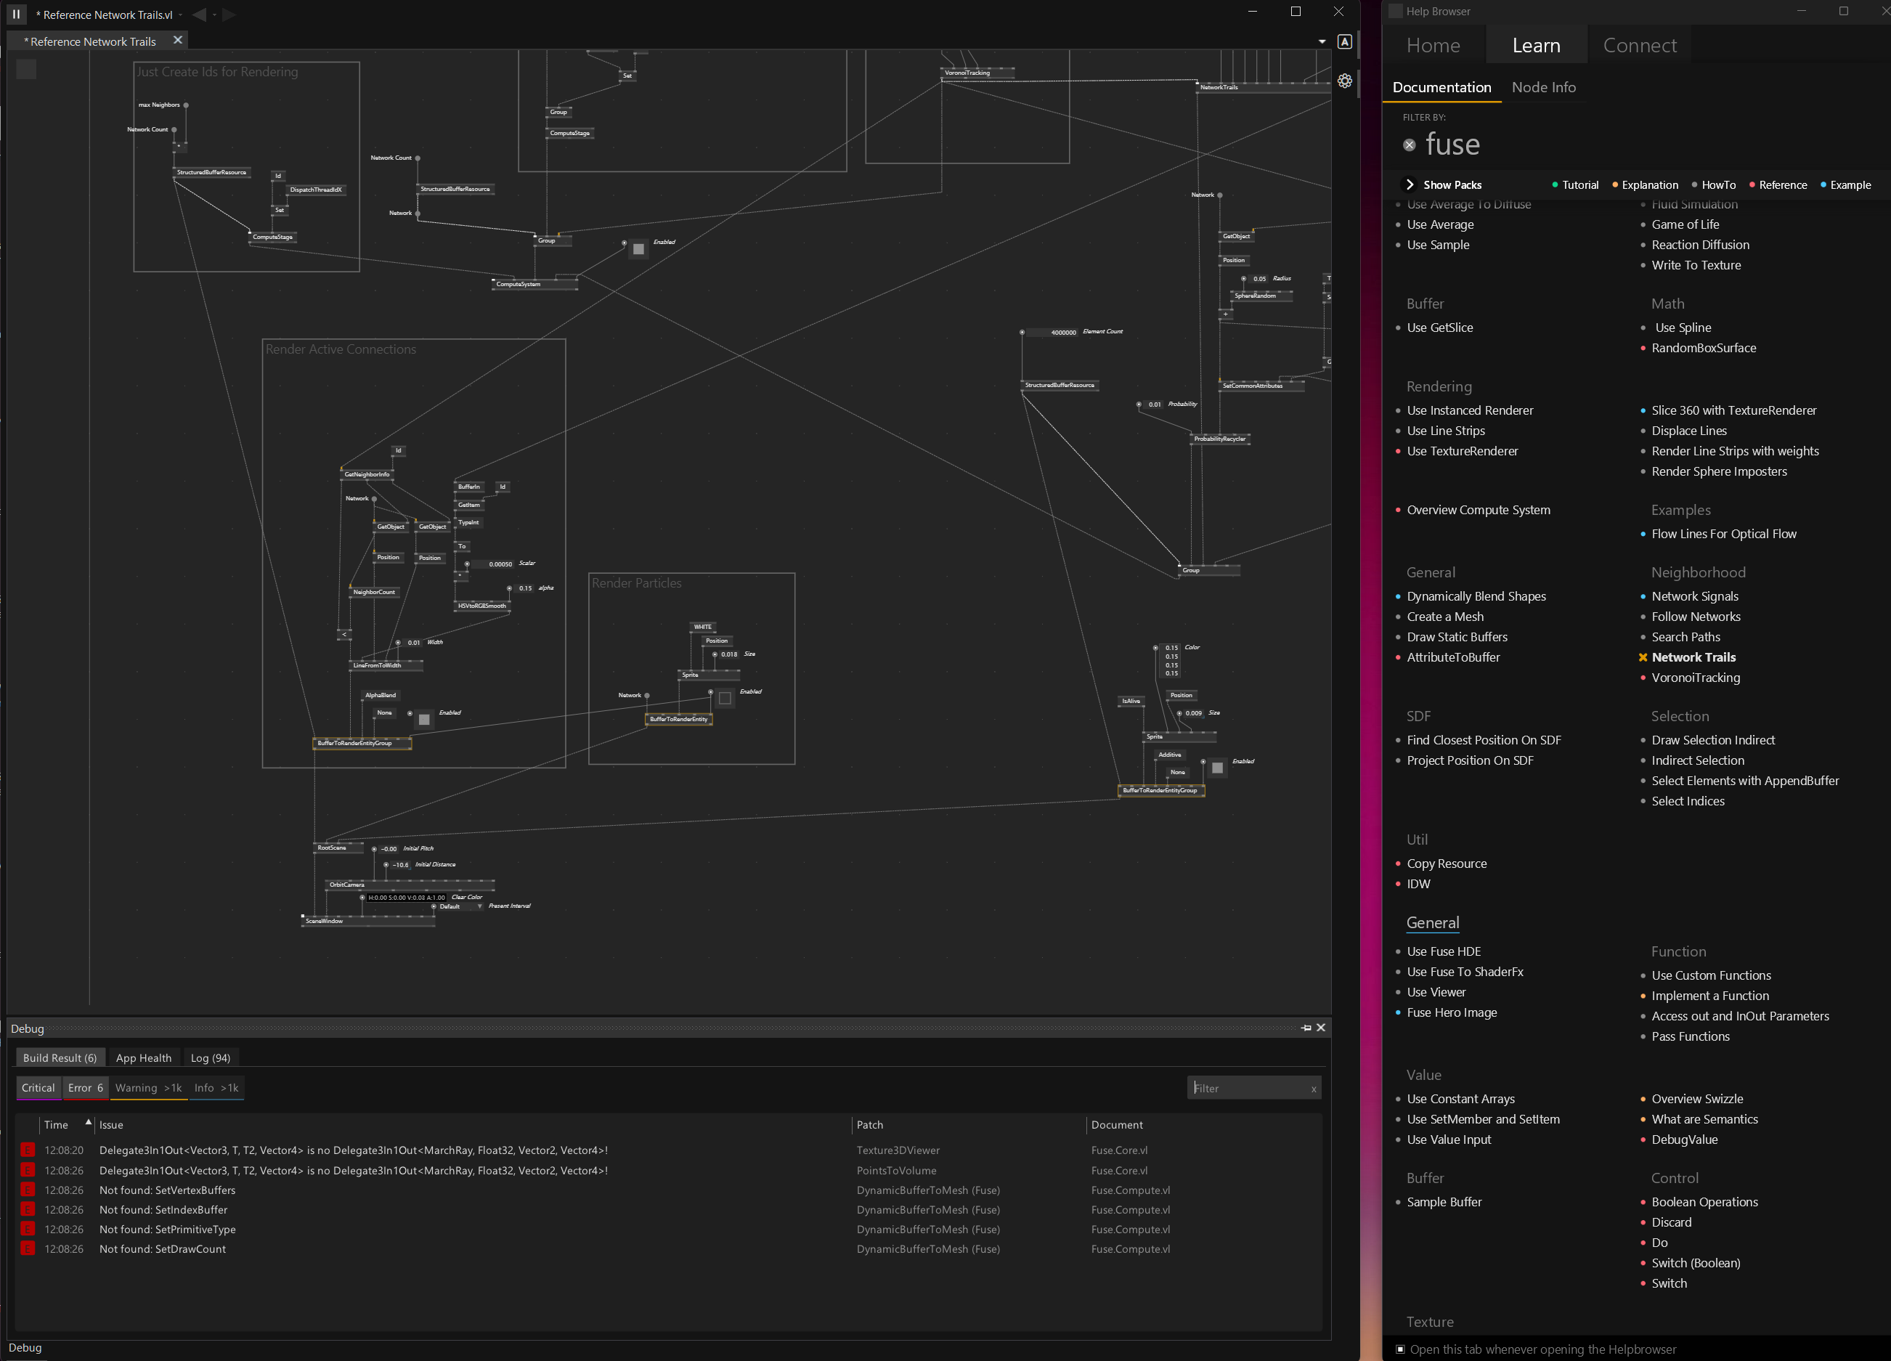Pin the Debug panel
This screenshot has height=1361, width=1891.
point(1306,1028)
